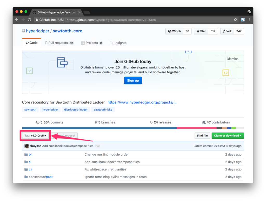Open latest commit e0b3e5f
The image size is (266, 201).
pos(220,146)
